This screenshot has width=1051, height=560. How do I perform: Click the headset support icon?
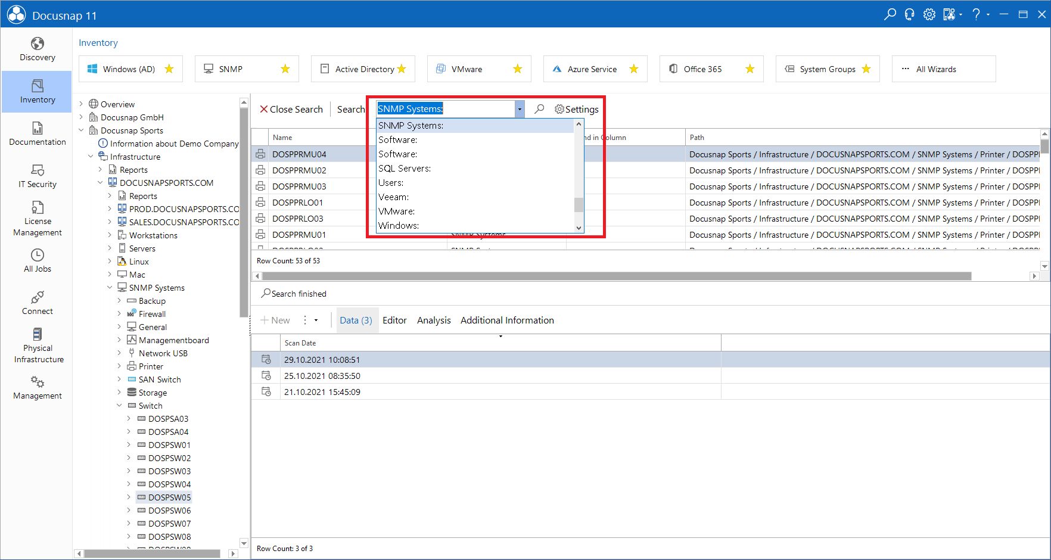(910, 14)
